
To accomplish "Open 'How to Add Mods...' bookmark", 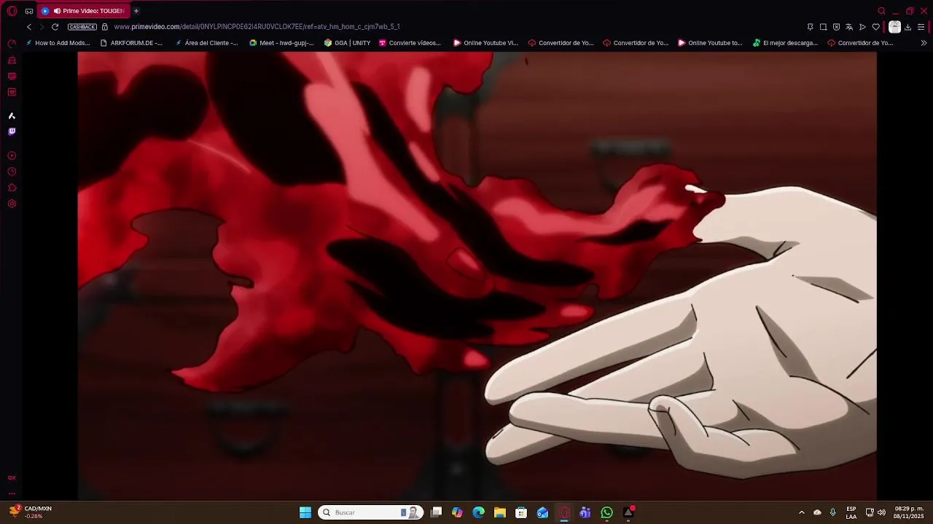I will (x=58, y=43).
